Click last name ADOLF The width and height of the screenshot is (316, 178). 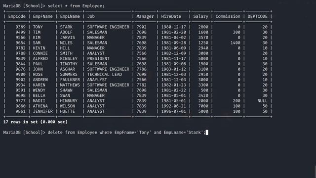click(66, 32)
